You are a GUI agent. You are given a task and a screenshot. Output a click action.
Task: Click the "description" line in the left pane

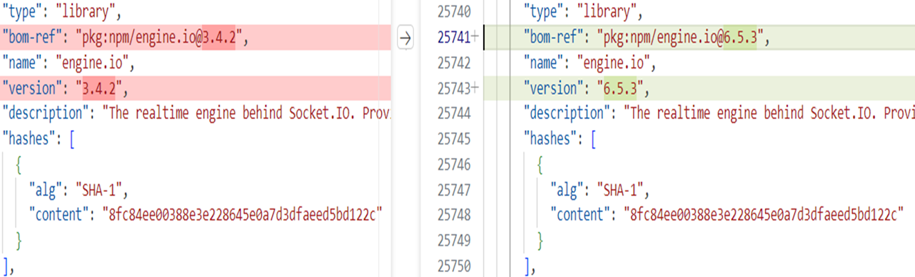pos(197,114)
